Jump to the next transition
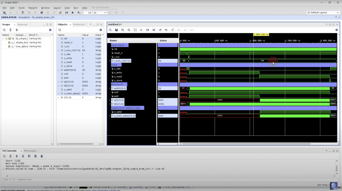 pos(166,30)
